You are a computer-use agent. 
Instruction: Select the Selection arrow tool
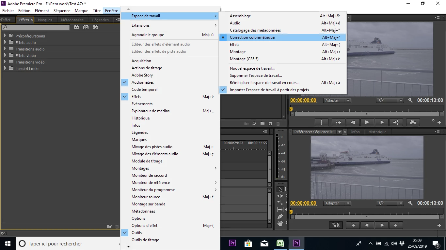pos(280,189)
